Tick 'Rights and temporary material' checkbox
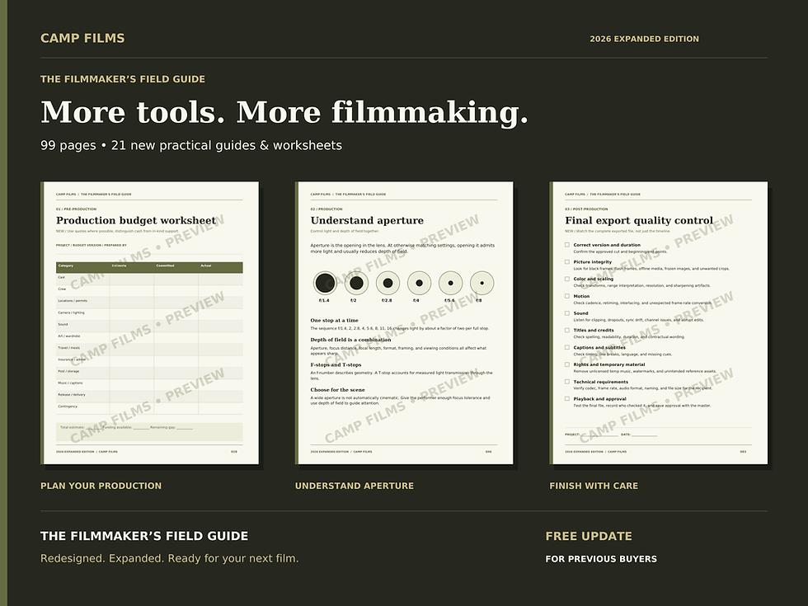The height and width of the screenshot is (606, 808). coord(567,364)
